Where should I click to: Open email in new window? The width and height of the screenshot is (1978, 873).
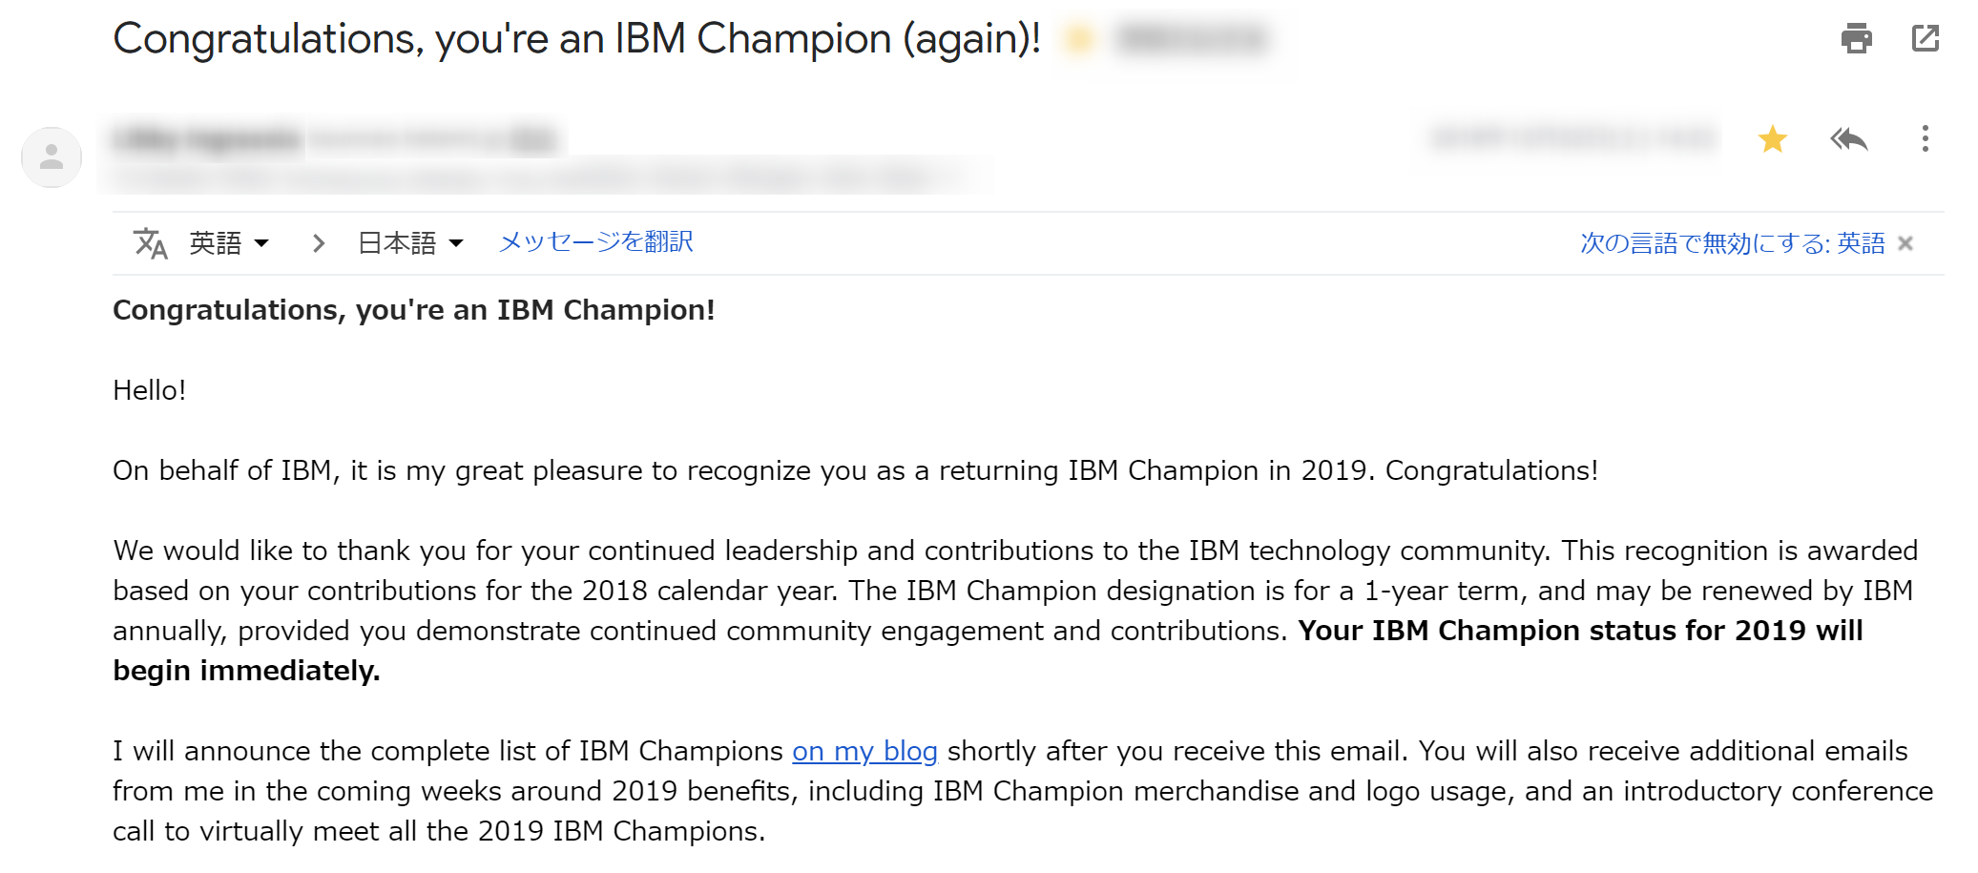pyautogui.click(x=1926, y=38)
